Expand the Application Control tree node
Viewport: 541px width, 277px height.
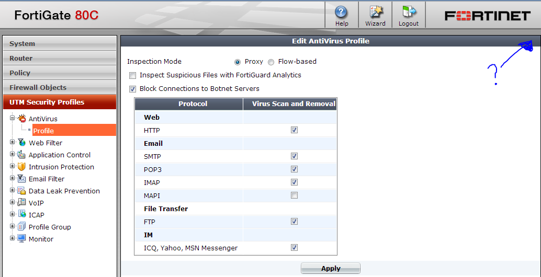[x=13, y=154]
